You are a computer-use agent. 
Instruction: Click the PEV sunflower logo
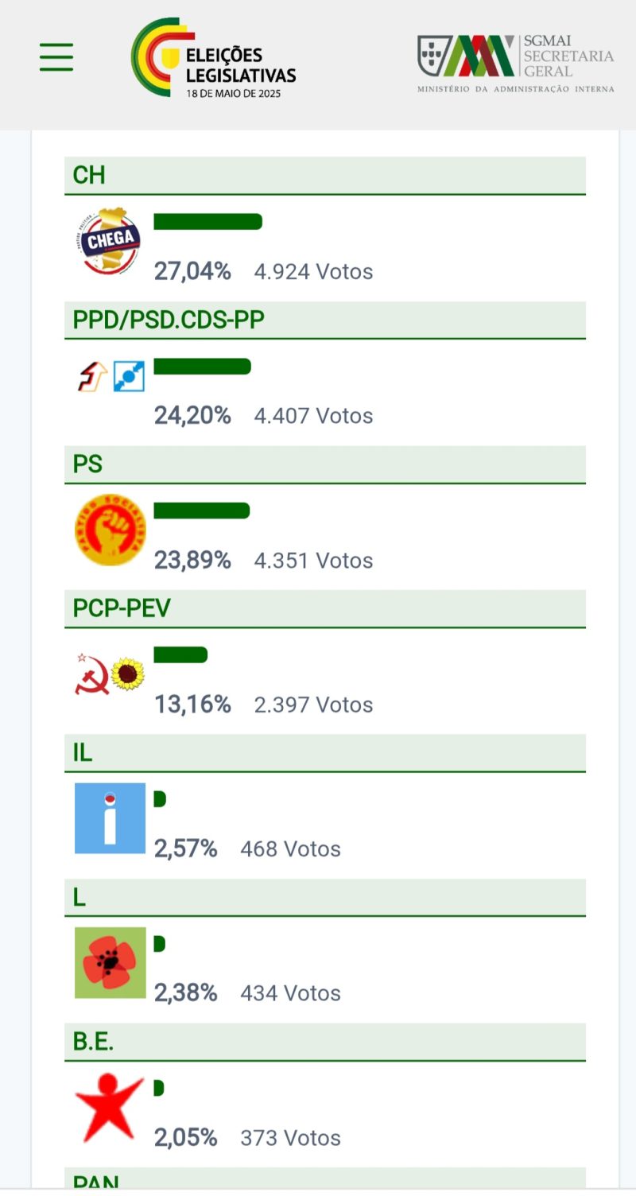(x=128, y=674)
